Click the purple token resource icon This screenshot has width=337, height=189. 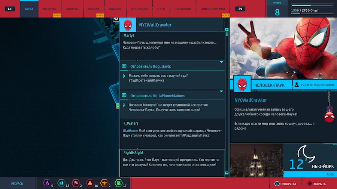click(x=47, y=183)
